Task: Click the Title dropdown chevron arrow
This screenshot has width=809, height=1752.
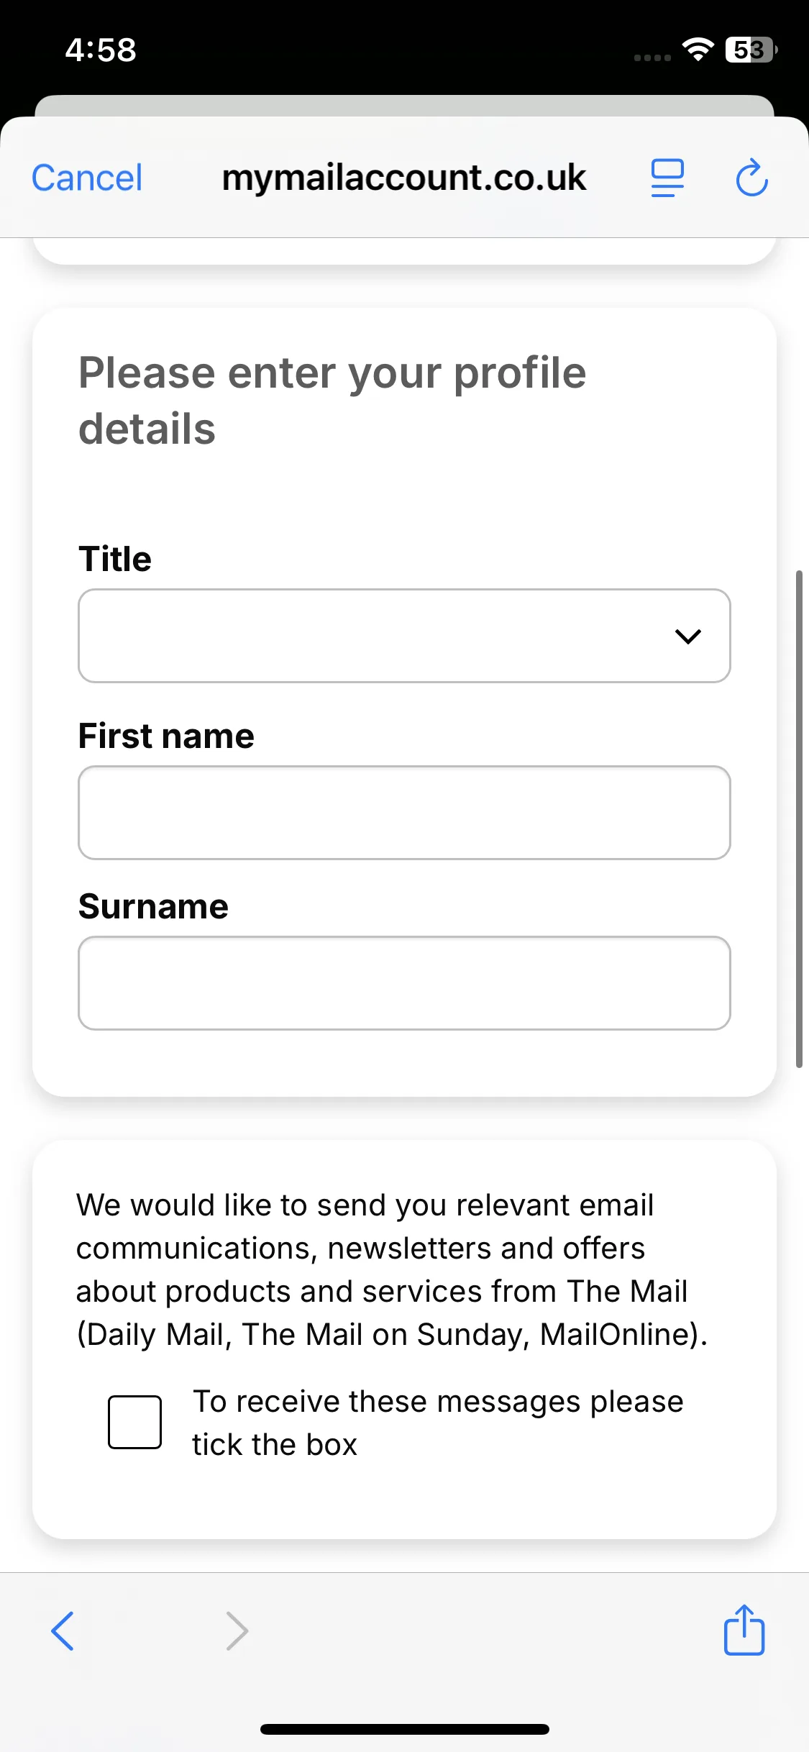Action: [x=688, y=637]
